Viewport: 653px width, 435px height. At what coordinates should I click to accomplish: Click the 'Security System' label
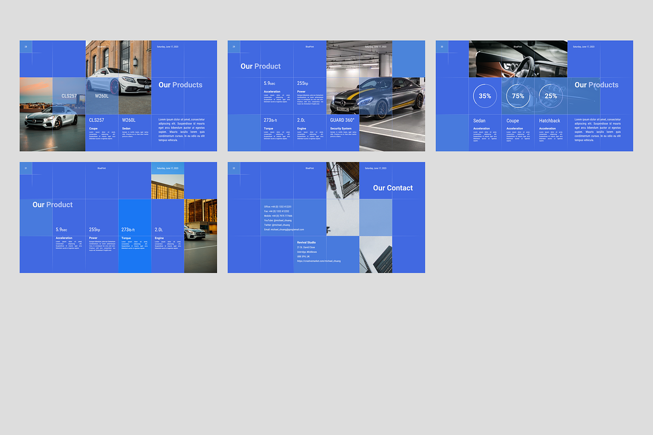point(341,129)
